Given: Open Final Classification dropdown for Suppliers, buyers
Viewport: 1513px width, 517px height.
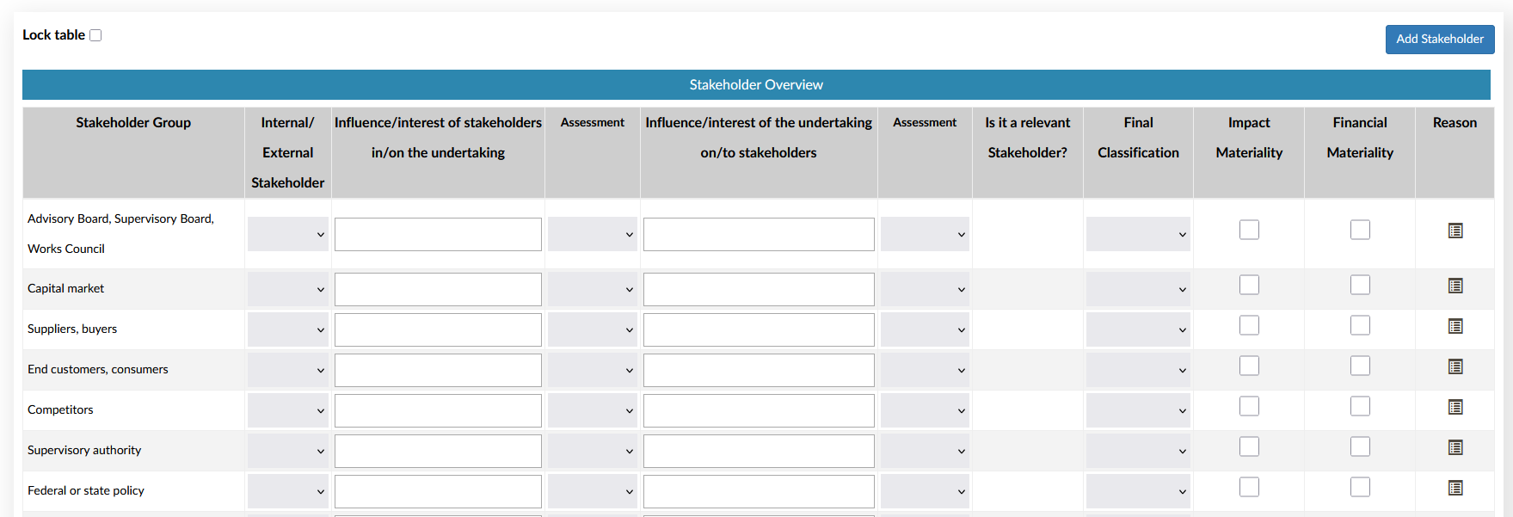Looking at the screenshot, I should pyautogui.click(x=1138, y=329).
